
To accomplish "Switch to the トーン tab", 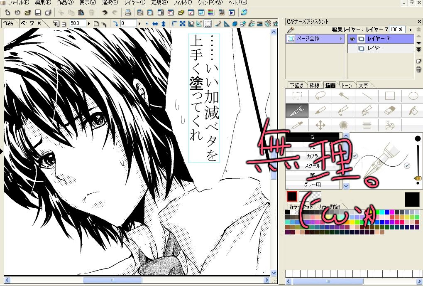I will click(346, 85).
